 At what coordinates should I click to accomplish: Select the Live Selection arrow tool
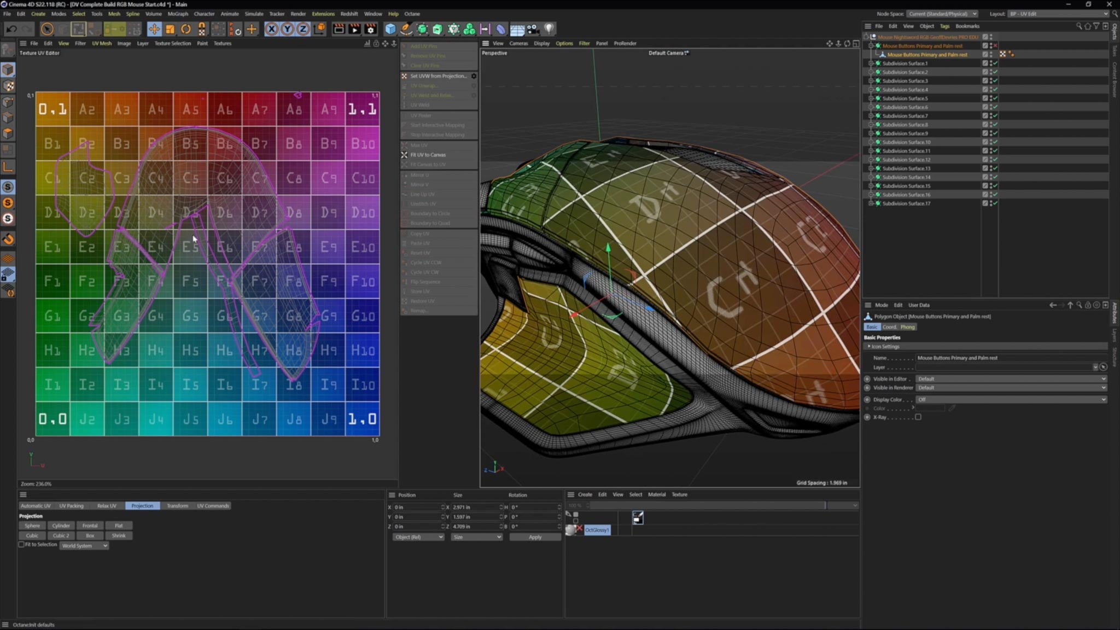47,29
